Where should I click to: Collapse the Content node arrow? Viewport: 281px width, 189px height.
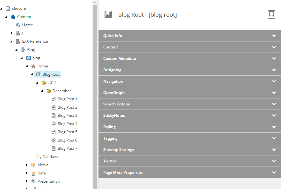(x=6, y=17)
